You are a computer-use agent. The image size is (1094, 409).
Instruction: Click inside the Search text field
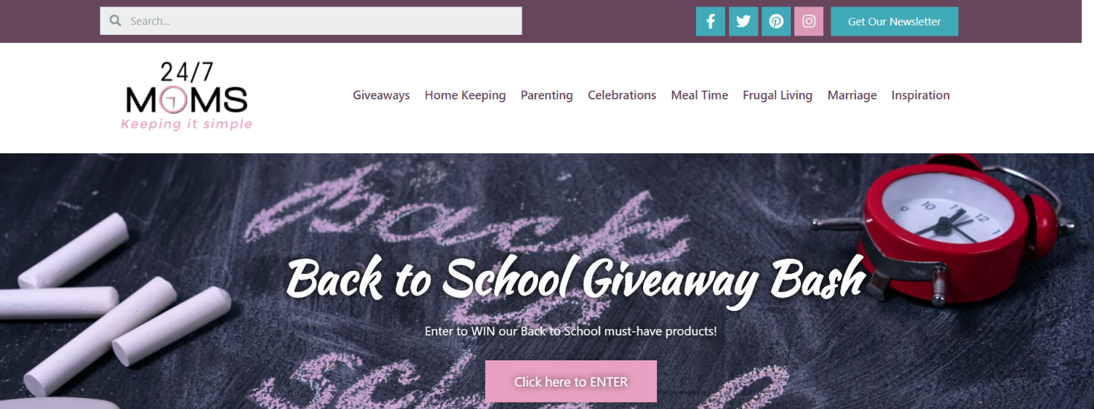point(311,21)
